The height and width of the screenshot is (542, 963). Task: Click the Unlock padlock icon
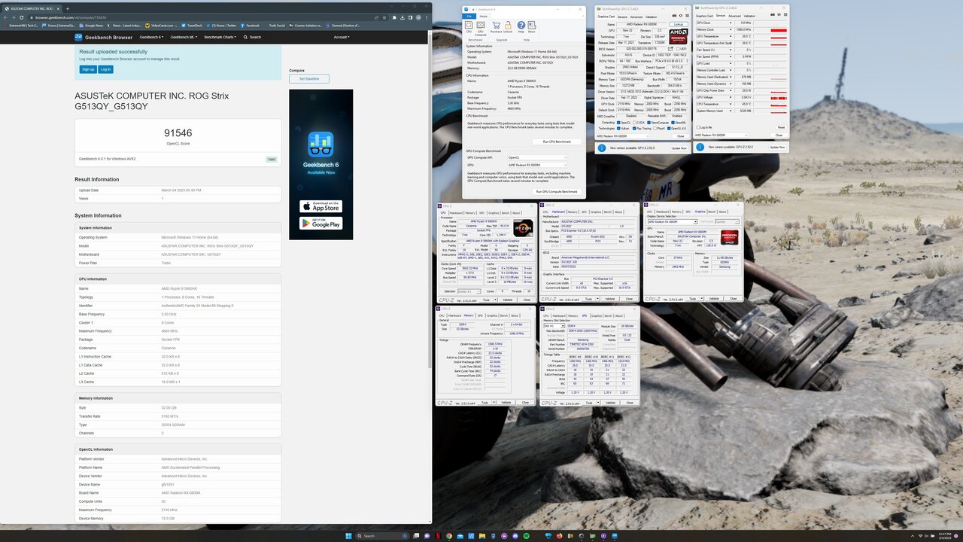[x=508, y=26]
